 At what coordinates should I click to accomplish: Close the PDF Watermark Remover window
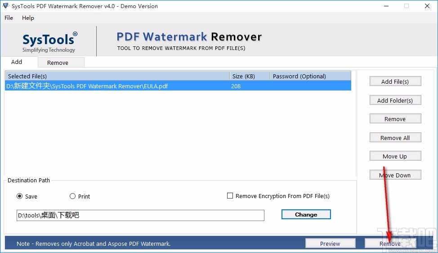[427, 6]
